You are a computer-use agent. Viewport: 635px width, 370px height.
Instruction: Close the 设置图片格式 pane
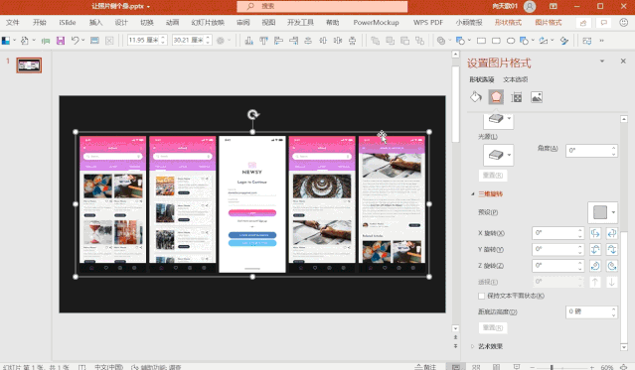tap(623, 62)
